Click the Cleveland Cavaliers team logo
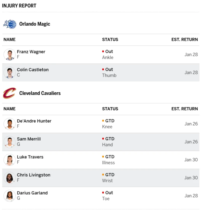Viewport: 203px width, 210px height. click(x=10, y=93)
